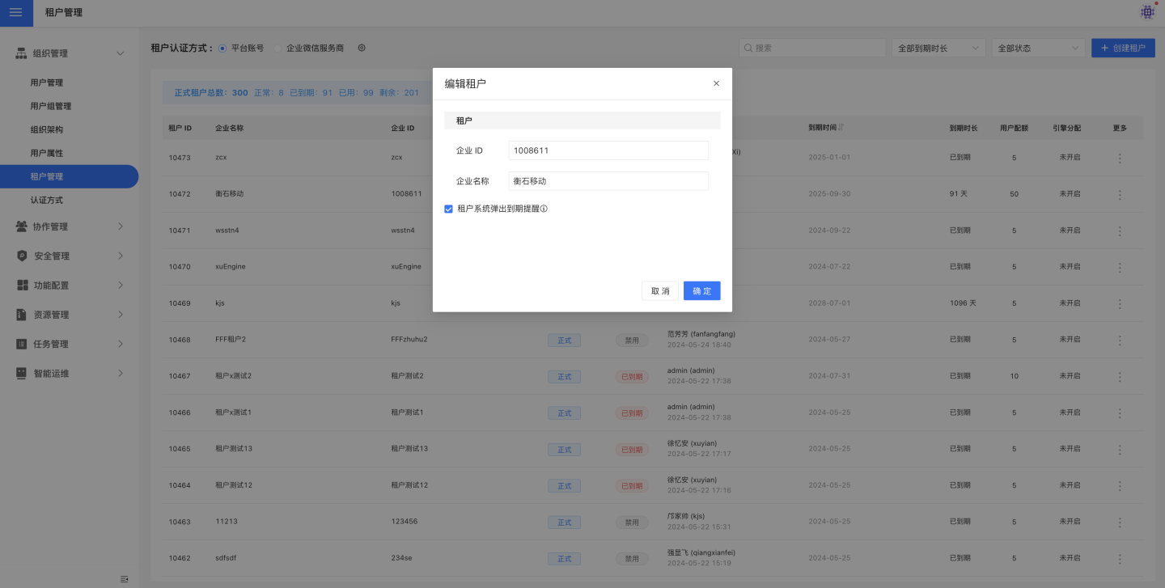This screenshot has width=1165, height=588.
Task: Click the hamburger menu icon
Action: [x=16, y=13]
